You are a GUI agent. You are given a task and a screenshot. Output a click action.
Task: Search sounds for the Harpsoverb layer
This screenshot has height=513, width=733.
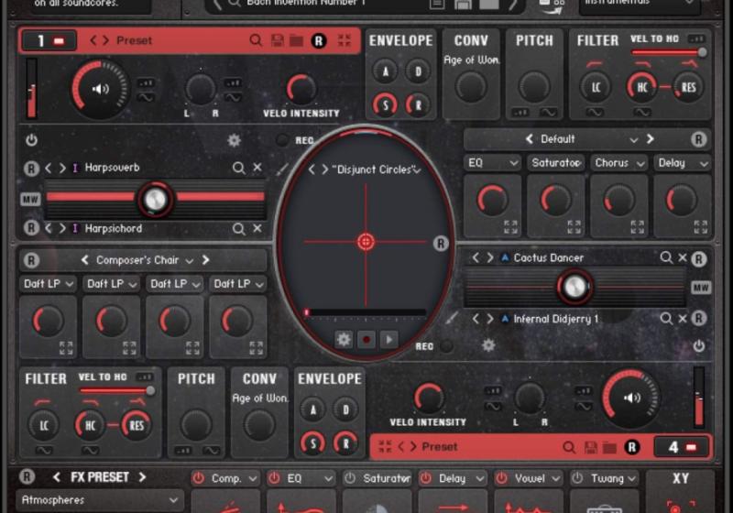pyautogui.click(x=238, y=169)
